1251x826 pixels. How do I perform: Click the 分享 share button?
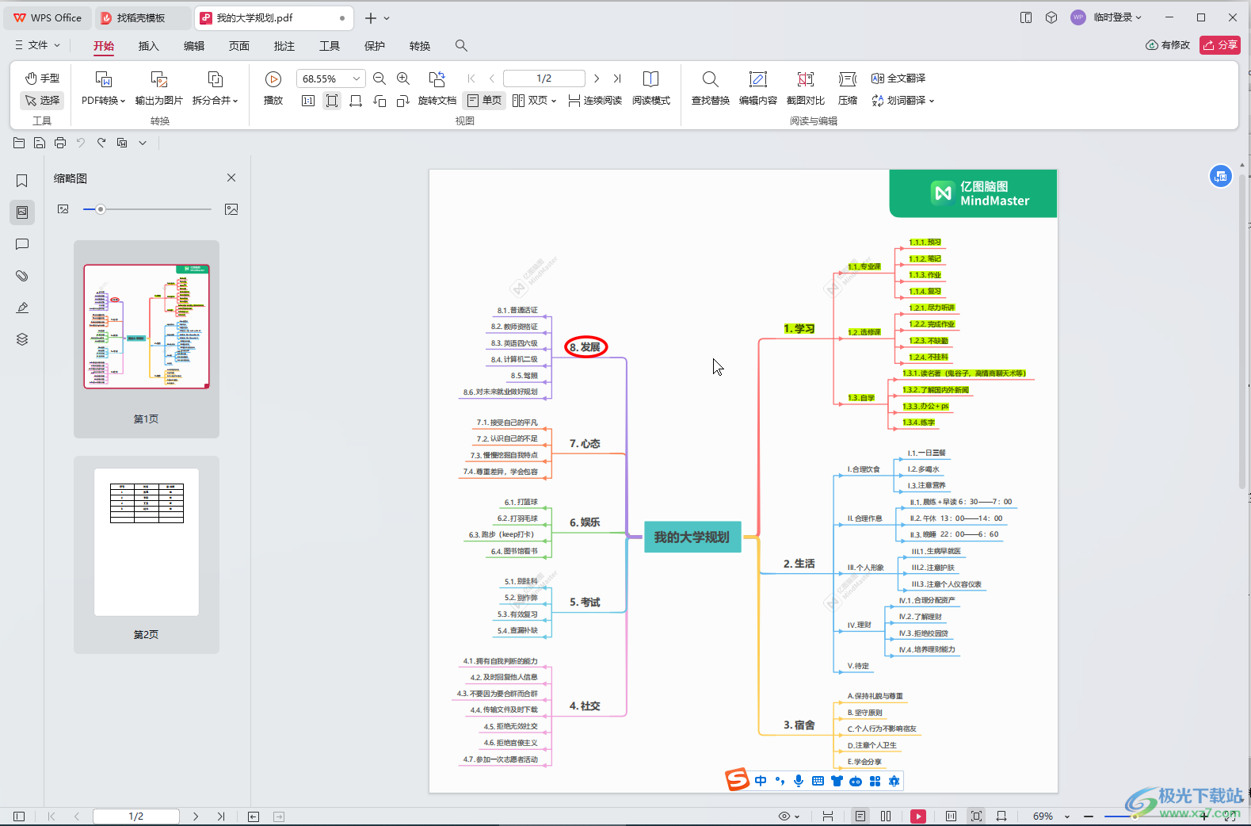[1220, 45]
